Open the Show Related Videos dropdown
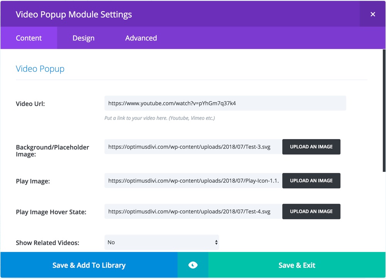The height and width of the screenshot is (279, 386). tap(162, 242)
